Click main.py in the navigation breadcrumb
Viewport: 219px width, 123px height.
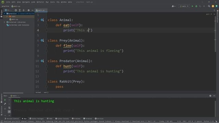pos(16,6)
